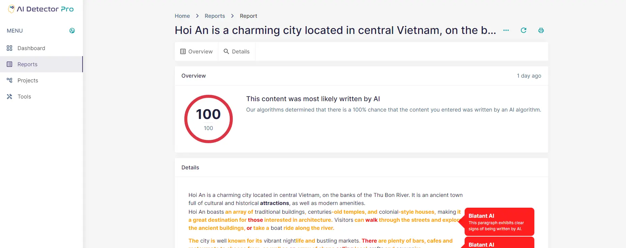This screenshot has width=626, height=248.
Task: Open the three-dots more options menu
Action: tap(506, 30)
